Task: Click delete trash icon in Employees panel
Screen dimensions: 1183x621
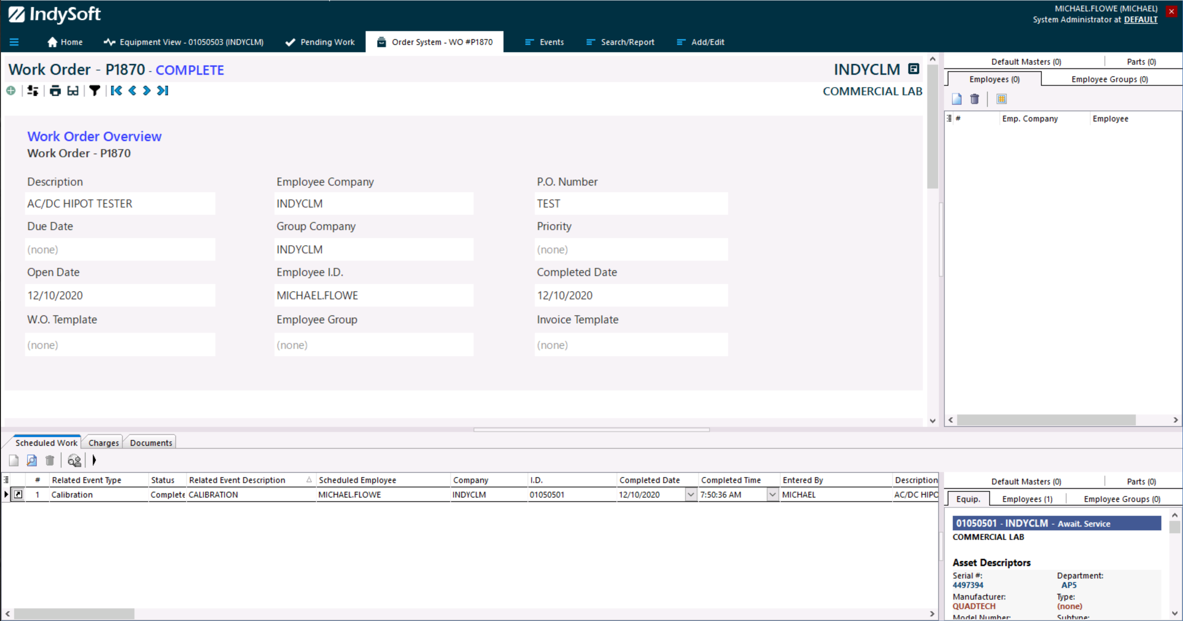Action: tap(974, 99)
